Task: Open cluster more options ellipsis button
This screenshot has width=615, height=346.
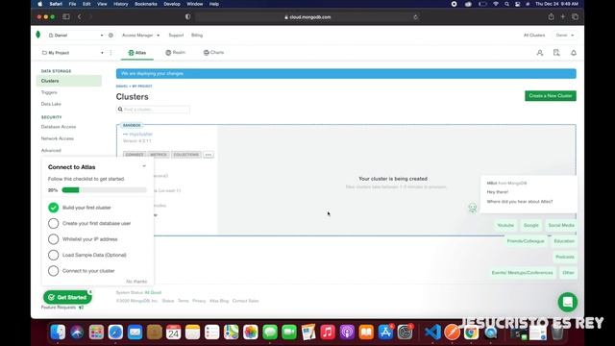Action: pyautogui.click(x=209, y=155)
